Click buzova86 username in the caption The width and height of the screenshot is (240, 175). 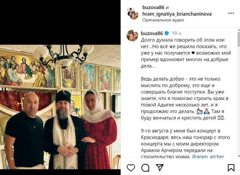click(152, 33)
